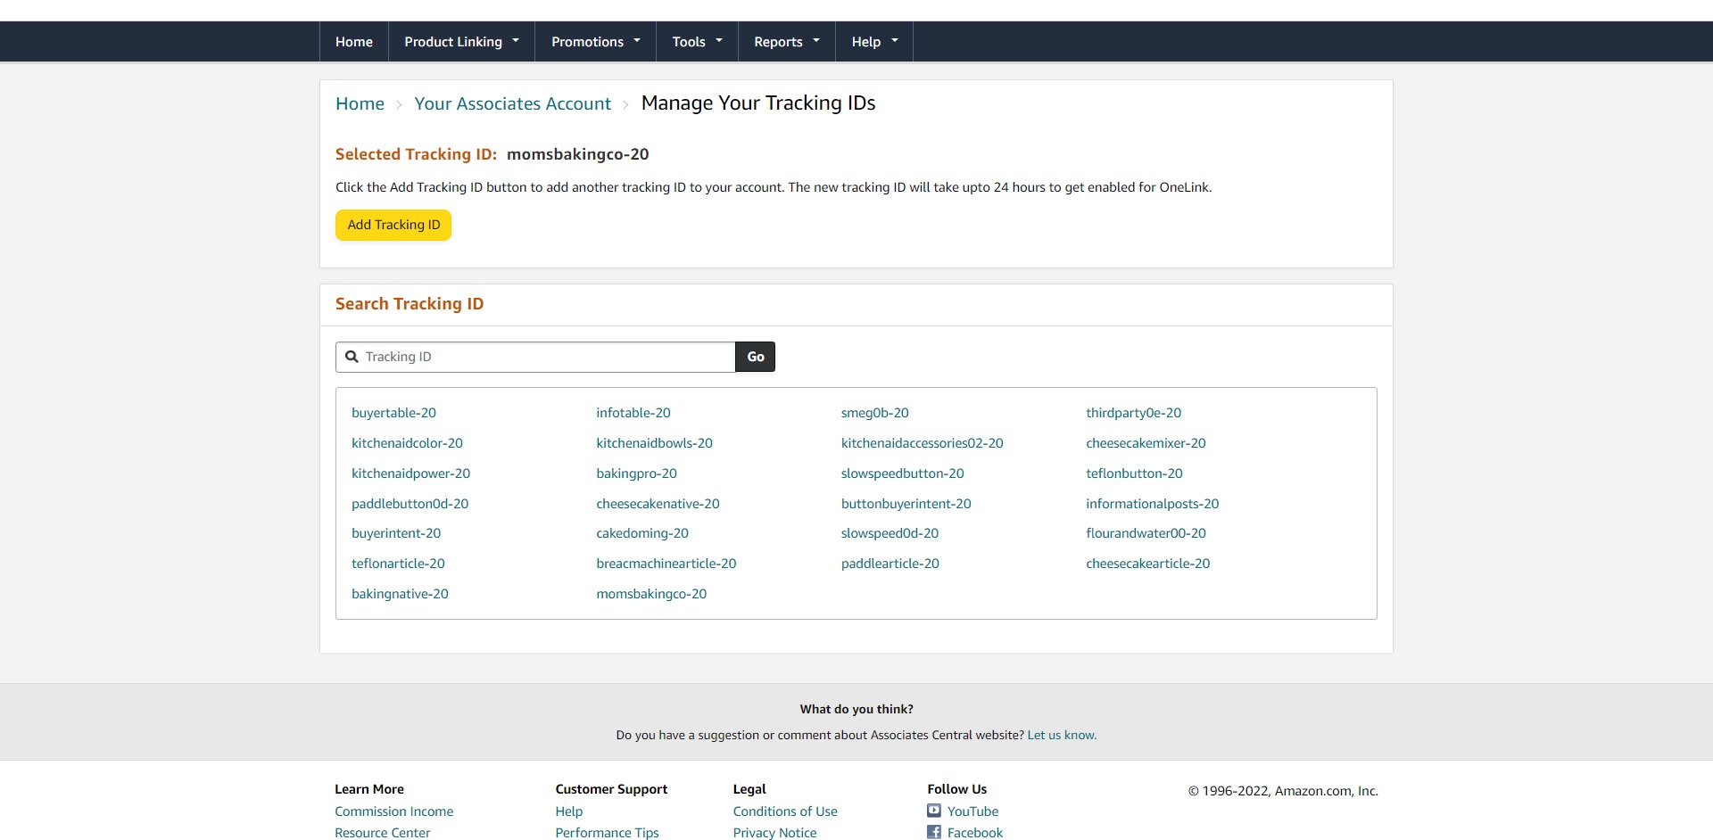Select tracking ID paddlebutton0d-20
The width and height of the screenshot is (1713, 840).
(410, 504)
